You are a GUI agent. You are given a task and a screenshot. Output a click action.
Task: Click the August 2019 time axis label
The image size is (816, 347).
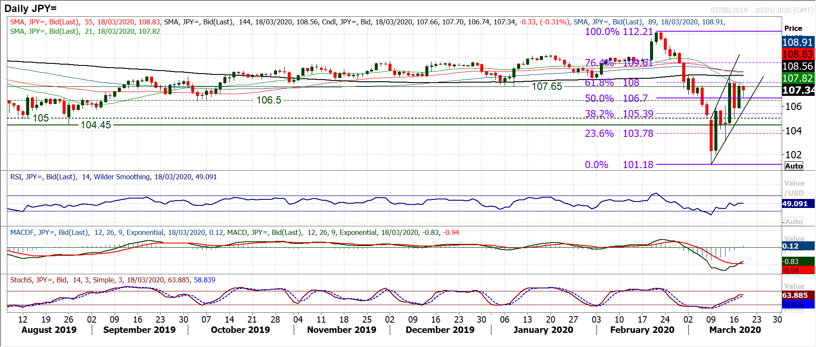(49, 330)
